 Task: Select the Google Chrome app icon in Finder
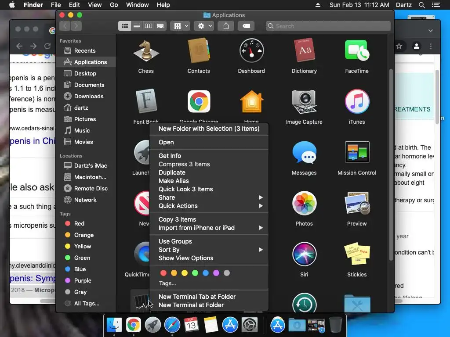point(199,101)
